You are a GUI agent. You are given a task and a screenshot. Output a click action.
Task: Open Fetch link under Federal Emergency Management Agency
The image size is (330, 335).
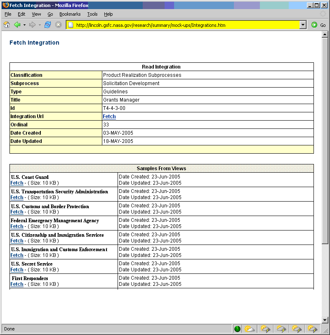[17, 226]
